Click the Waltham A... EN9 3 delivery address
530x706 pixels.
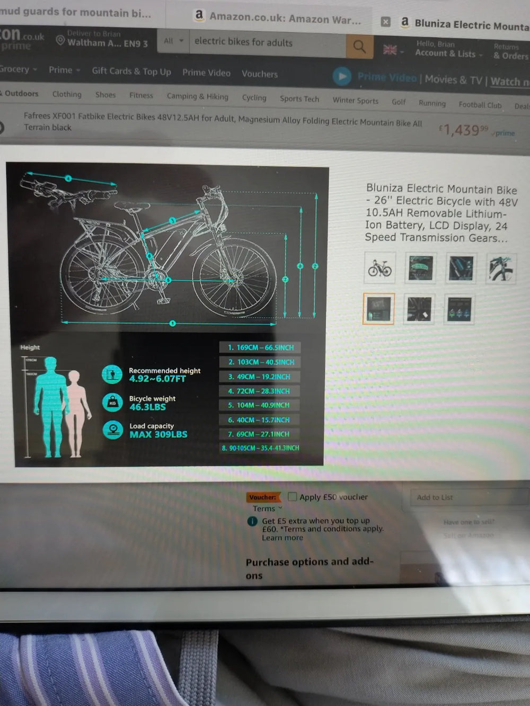108,43
